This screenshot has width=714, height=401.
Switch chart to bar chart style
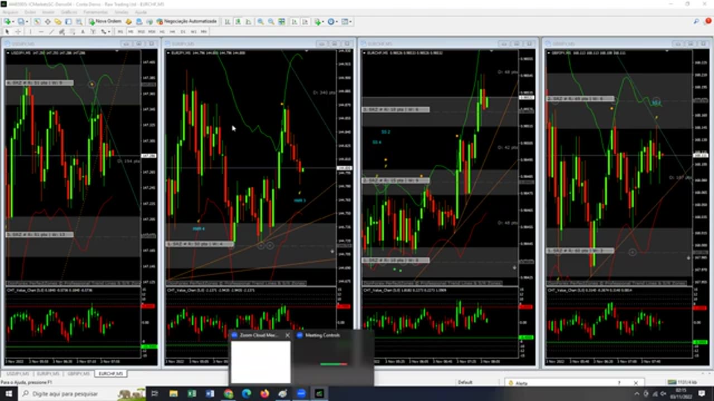[x=227, y=22]
